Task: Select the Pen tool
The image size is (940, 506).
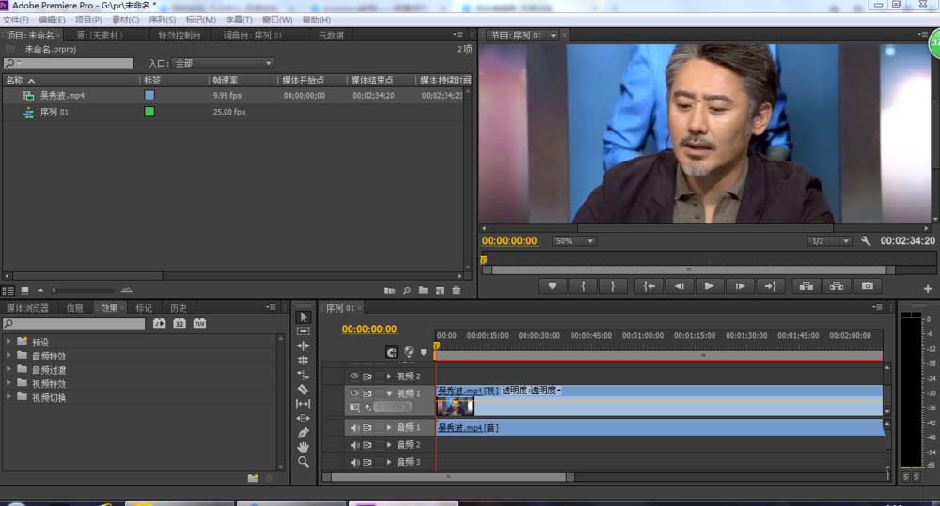Action: [304, 433]
